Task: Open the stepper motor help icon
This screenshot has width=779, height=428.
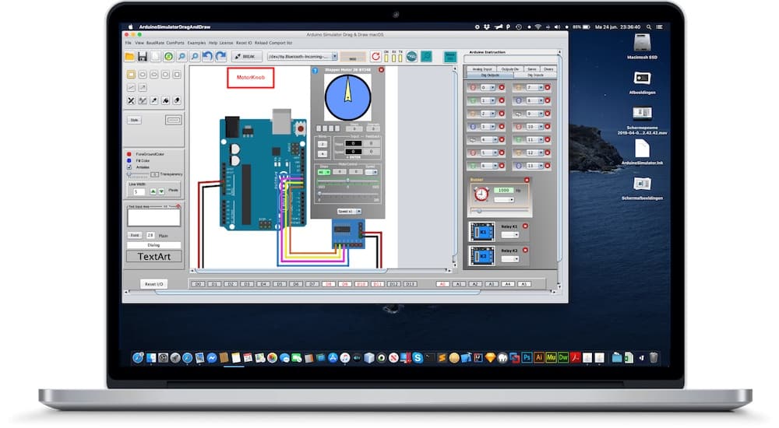Action: 315,71
